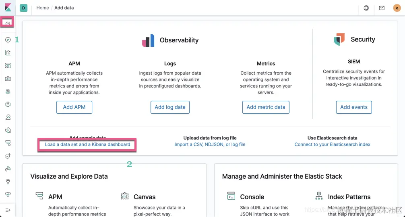
Task: Click the Observability logo icon
Action: pos(148,40)
